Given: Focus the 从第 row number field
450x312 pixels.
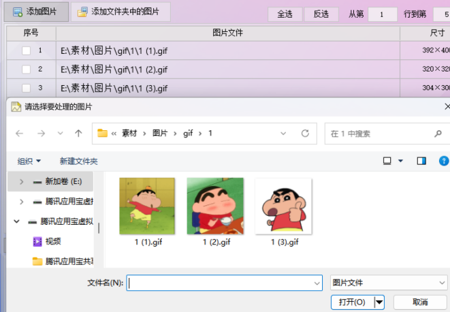Looking at the screenshot, I should pos(383,14).
